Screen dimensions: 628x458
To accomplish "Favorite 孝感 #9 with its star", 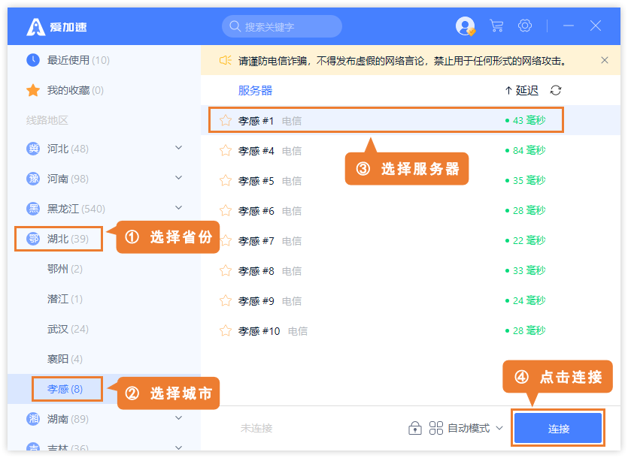I will pos(226,301).
